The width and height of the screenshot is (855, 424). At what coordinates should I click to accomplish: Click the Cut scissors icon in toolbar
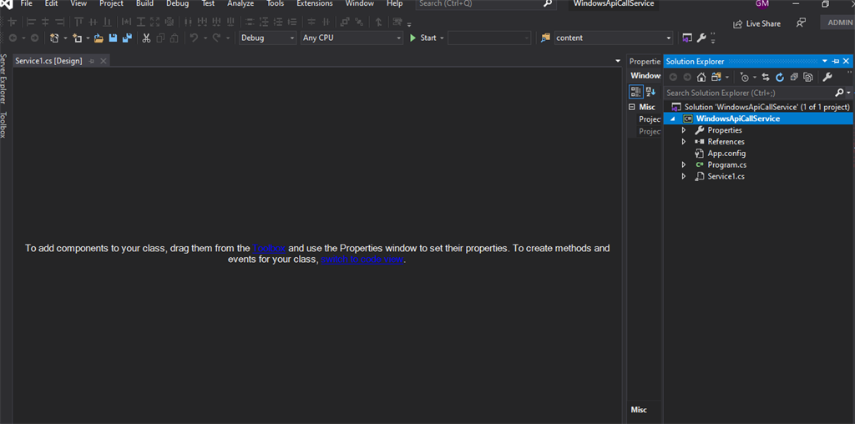(146, 38)
